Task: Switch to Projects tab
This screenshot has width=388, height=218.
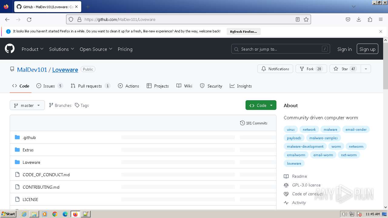Action: coord(158,86)
